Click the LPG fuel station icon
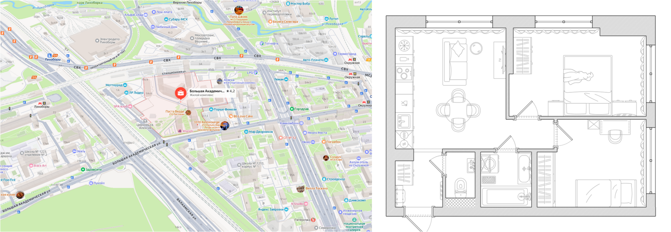 (x=256, y=73)
